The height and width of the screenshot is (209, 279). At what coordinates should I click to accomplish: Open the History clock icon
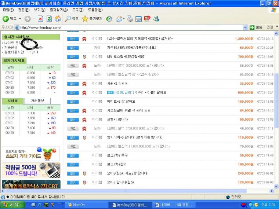pos(109,19)
